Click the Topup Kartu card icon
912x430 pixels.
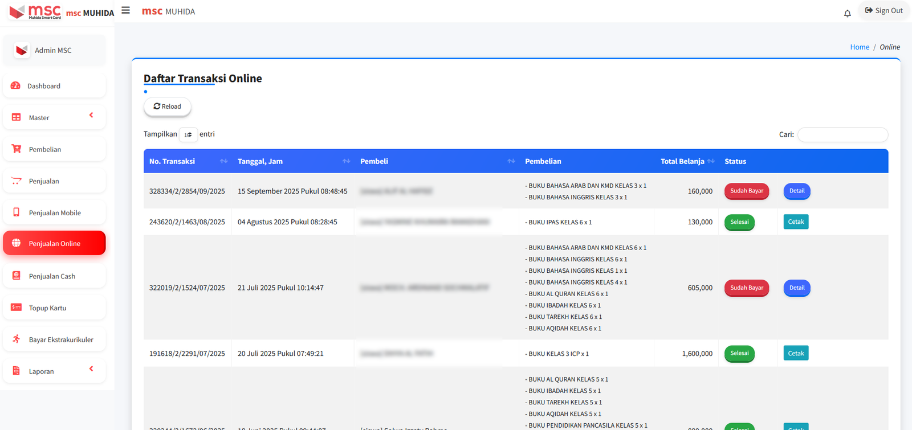[16, 308]
